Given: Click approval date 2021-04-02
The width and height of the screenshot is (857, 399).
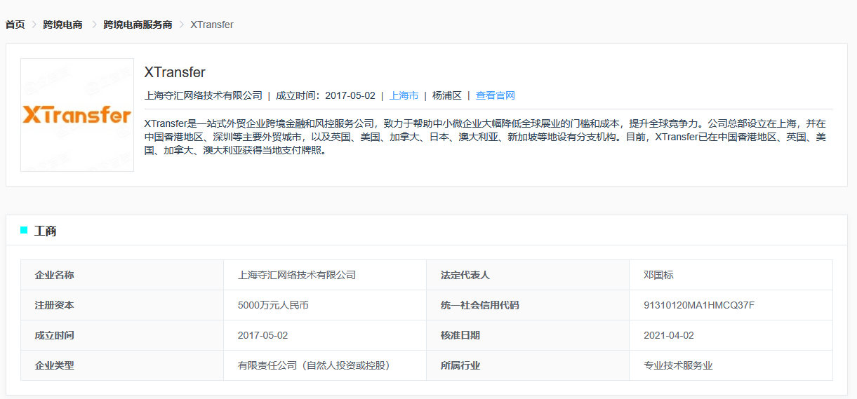Looking at the screenshot, I should [x=669, y=335].
